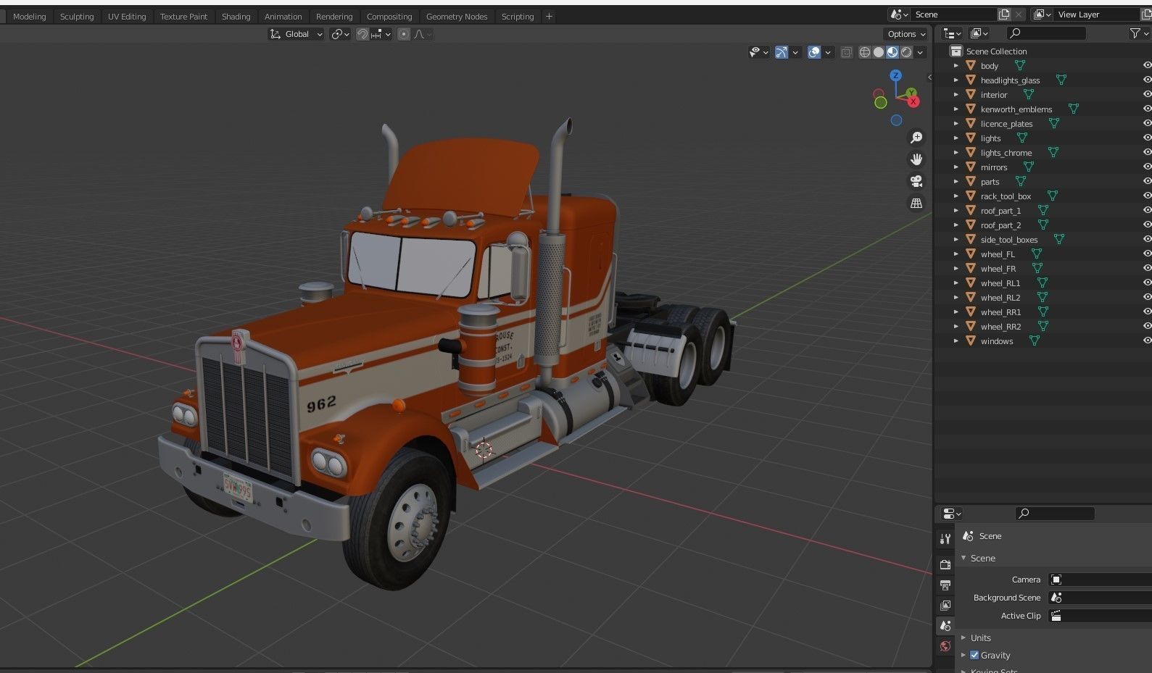The image size is (1152, 673).
Task: Switch to Geometry Nodes workspace tab
Action: click(x=457, y=16)
